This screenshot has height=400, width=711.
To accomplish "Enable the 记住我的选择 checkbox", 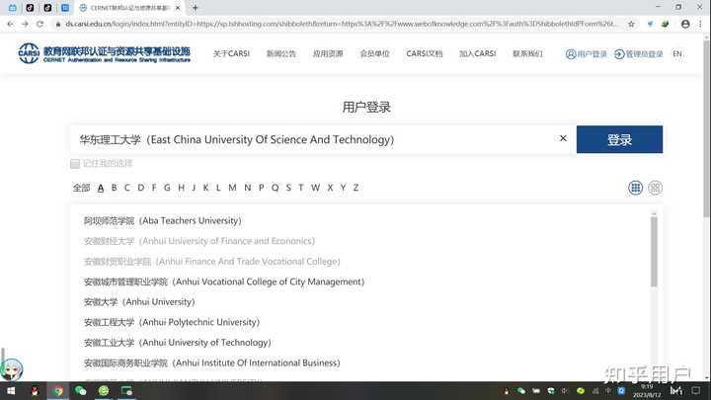I will click(75, 163).
